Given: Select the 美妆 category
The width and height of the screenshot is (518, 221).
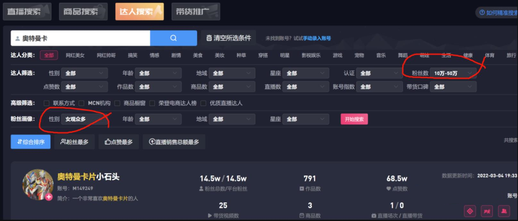Looking at the screenshot, I should 220,55.
